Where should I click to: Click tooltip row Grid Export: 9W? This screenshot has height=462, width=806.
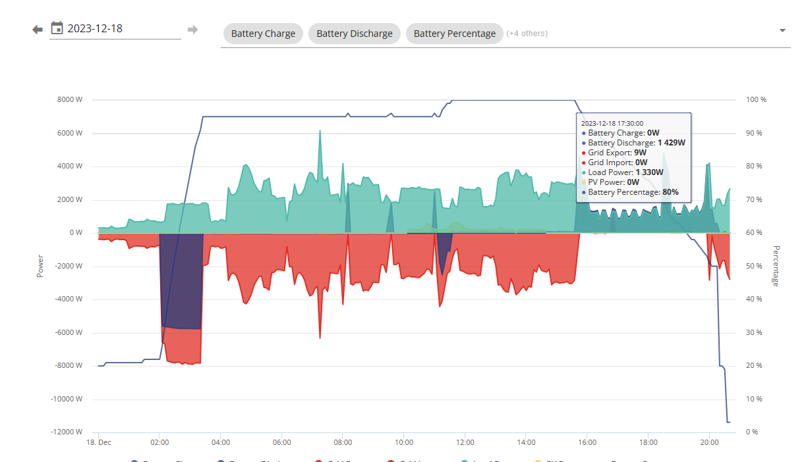[x=614, y=153]
